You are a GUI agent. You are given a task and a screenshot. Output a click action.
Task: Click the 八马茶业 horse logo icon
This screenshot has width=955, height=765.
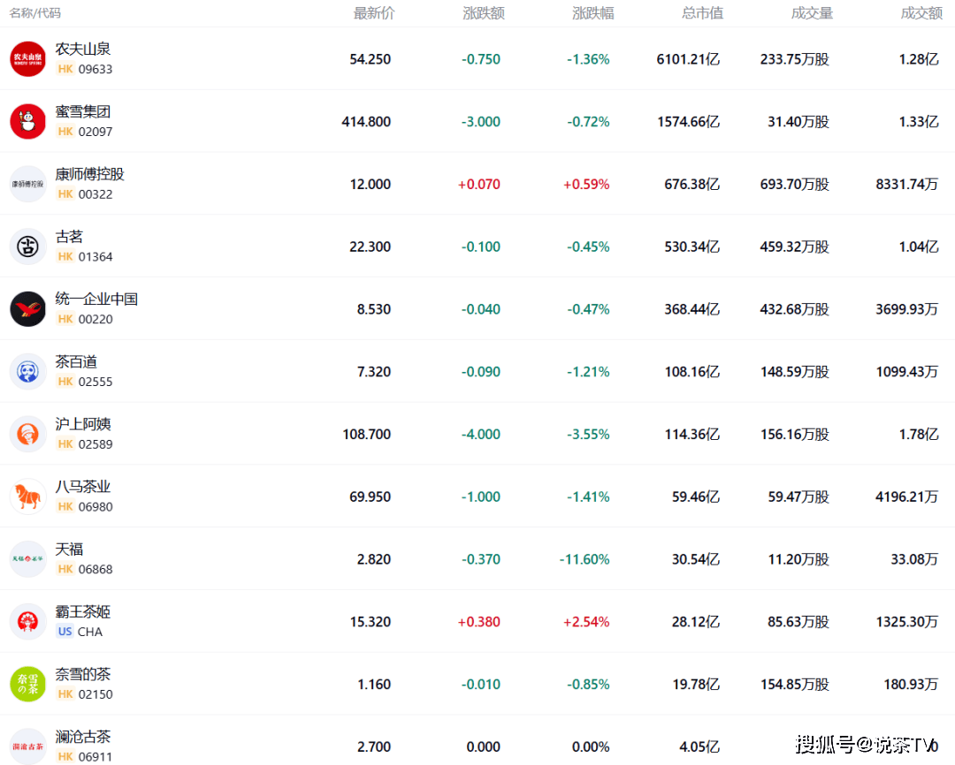pyautogui.click(x=27, y=496)
